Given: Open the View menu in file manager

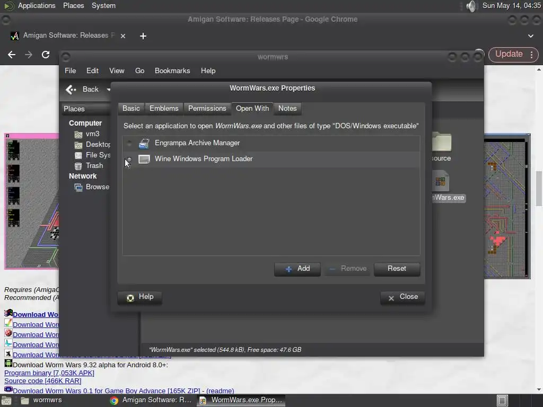Looking at the screenshot, I should pyautogui.click(x=117, y=70).
